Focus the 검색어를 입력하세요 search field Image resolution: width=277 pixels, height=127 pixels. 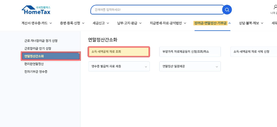click(x=157, y=10)
